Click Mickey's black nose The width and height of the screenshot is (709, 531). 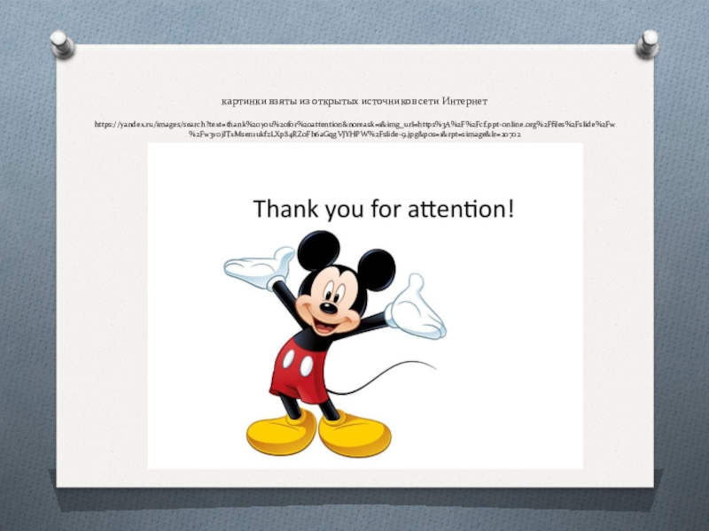click(327, 308)
